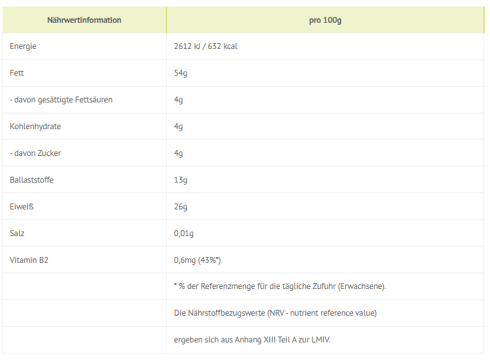The width and height of the screenshot is (490, 362).
Task: Click the 54g fat value
Action: pos(181,73)
